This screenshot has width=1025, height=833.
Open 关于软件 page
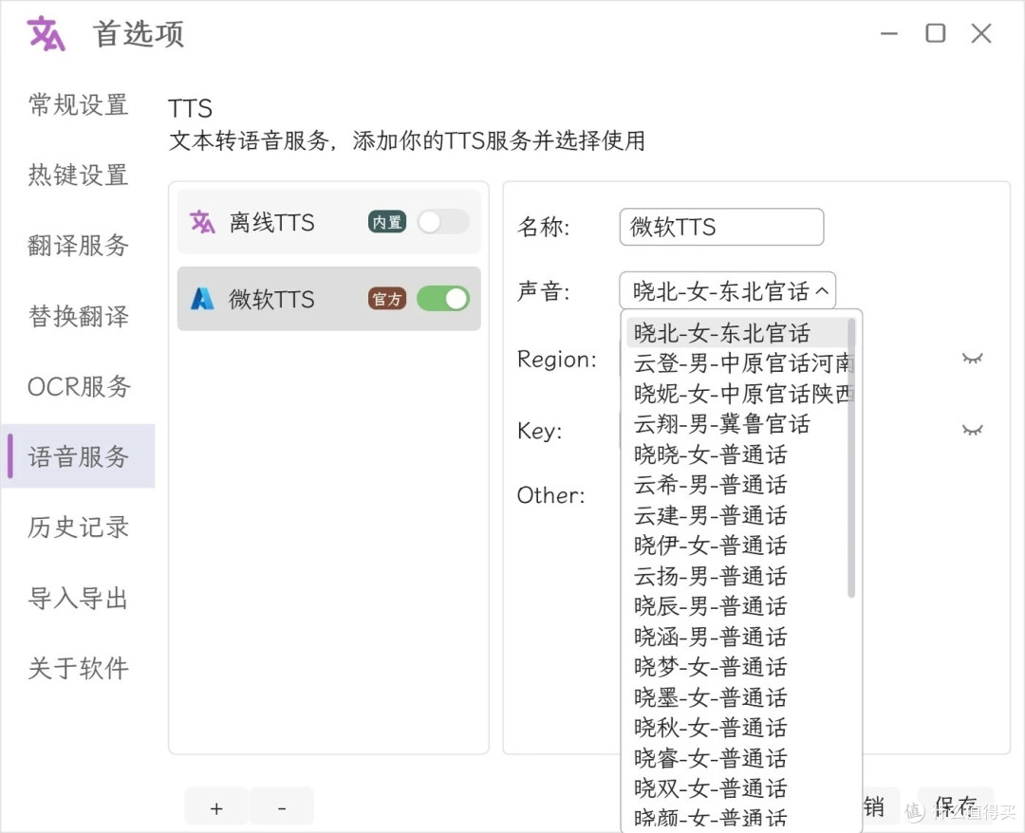click(x=78, y=668)
